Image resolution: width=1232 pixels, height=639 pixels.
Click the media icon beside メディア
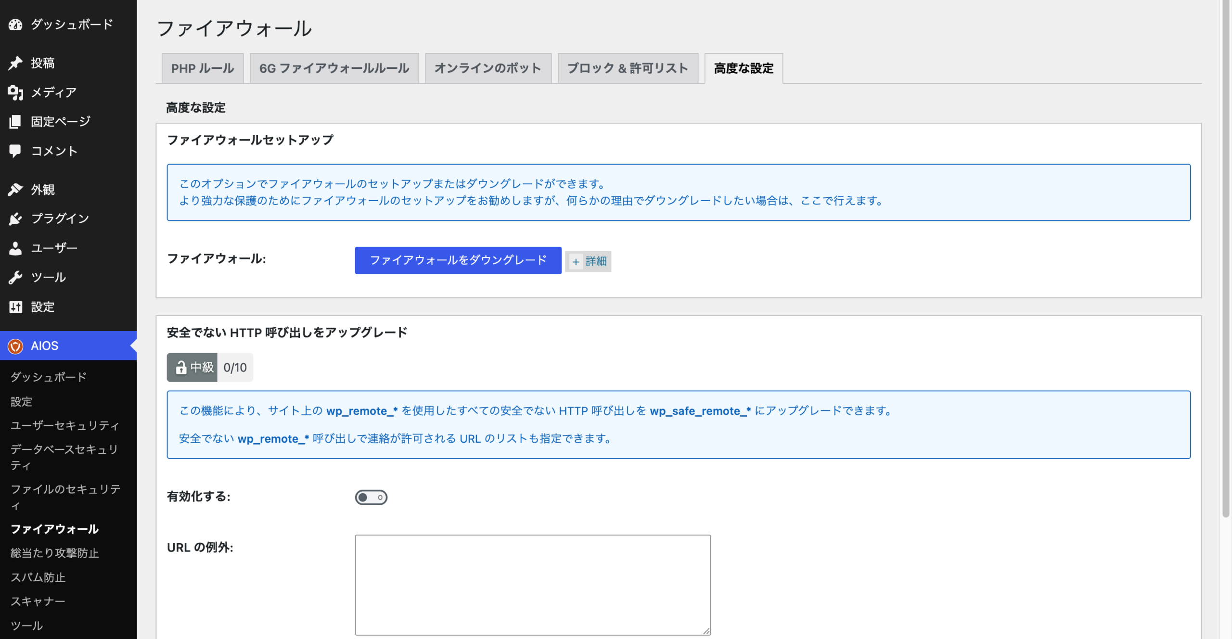coord(15,92)
